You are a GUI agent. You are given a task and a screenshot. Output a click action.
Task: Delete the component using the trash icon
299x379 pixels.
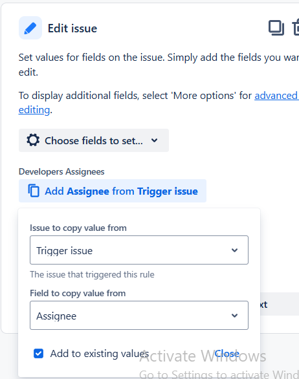click(x=296, y=28)
